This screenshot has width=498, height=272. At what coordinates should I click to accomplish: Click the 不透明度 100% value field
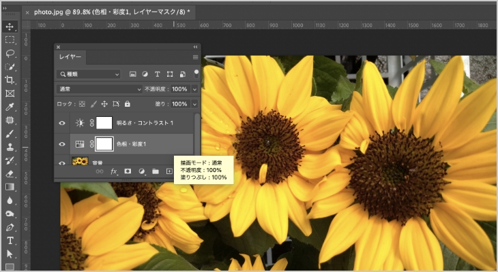pyautogui.click(x=180, y=89)
